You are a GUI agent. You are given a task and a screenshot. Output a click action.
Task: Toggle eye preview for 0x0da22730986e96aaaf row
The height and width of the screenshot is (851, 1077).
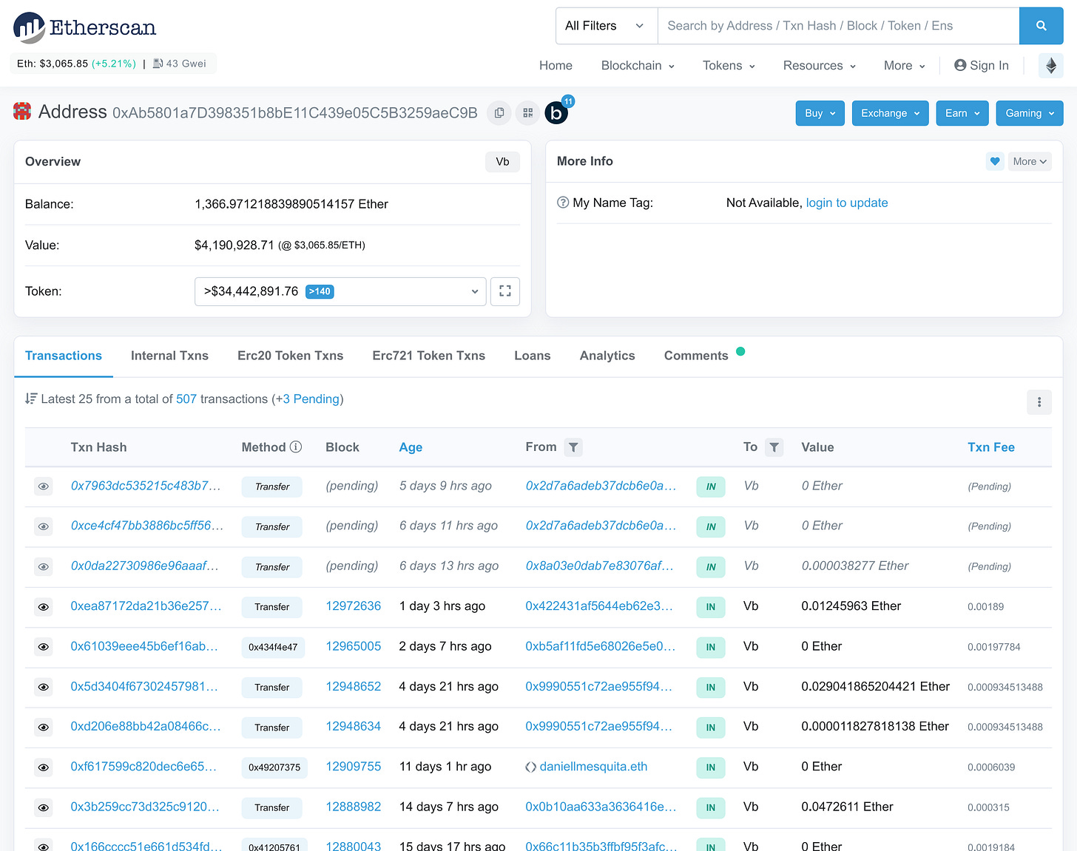click(44, 566)
